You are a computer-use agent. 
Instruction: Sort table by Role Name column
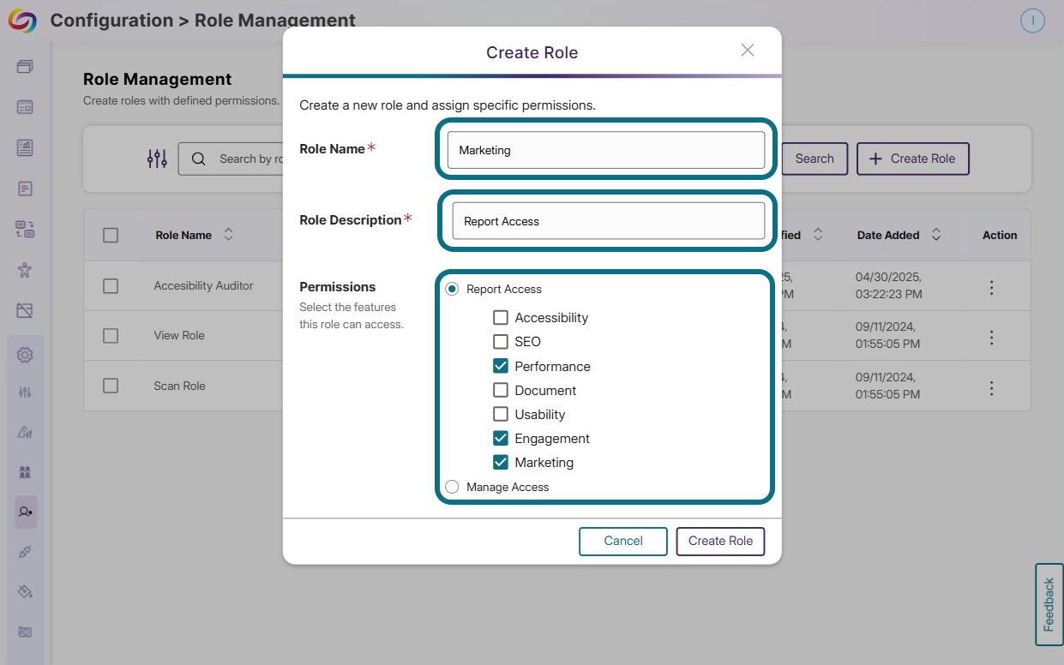228,235
